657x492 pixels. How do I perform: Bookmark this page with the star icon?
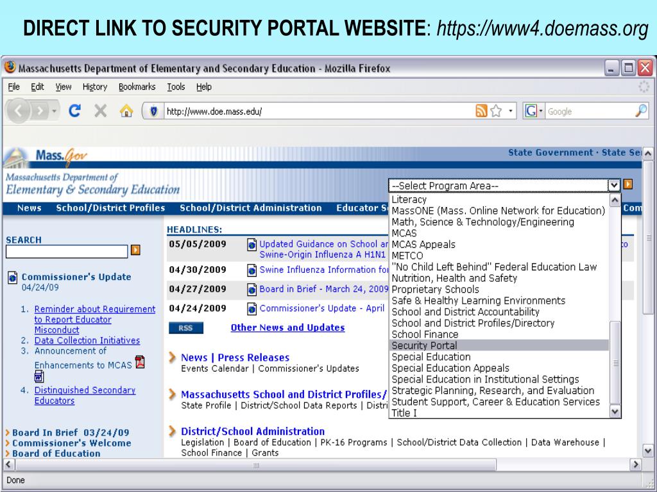[x=496, y=111]
